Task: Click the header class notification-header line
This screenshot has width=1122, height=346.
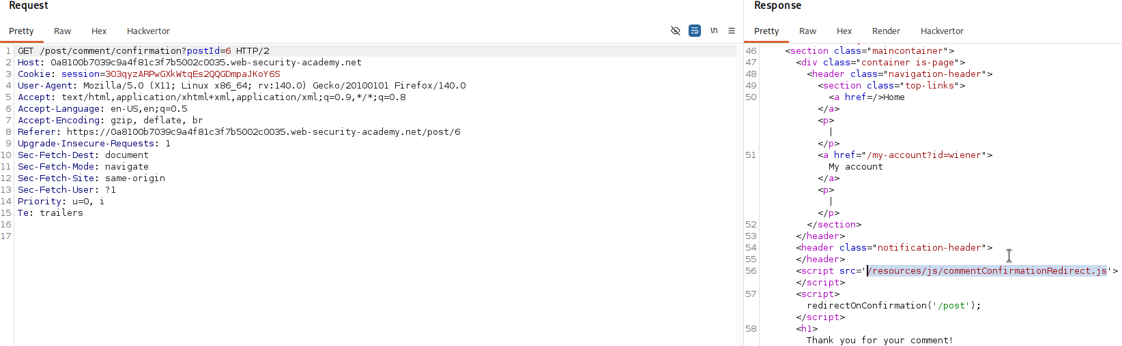Action: pyautogui.click(x=894, y=248)
